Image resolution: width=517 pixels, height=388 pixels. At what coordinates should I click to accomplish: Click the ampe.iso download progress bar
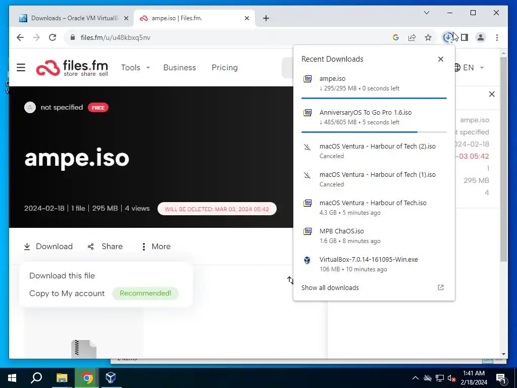pos(374,99)
